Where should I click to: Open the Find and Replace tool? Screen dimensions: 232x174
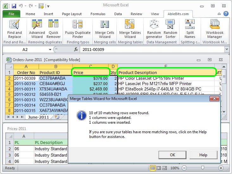point(14,29)
